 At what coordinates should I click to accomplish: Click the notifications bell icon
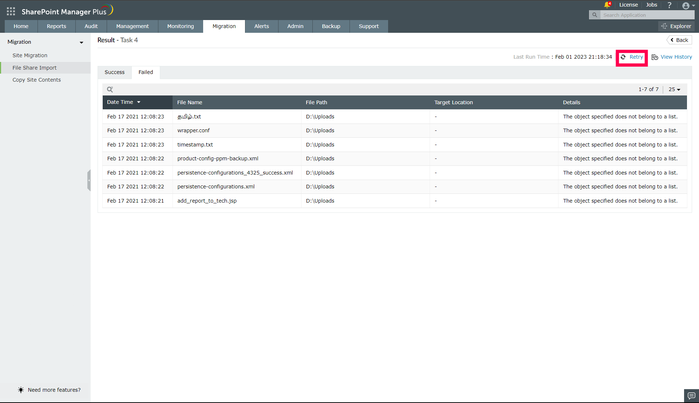coord(607,5)
